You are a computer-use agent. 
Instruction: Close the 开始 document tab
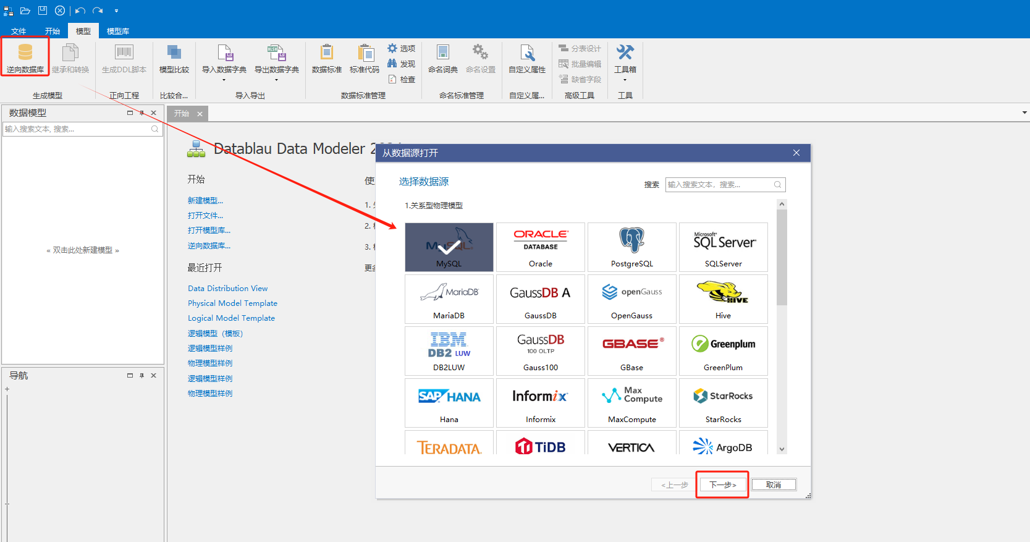[200, 114]
